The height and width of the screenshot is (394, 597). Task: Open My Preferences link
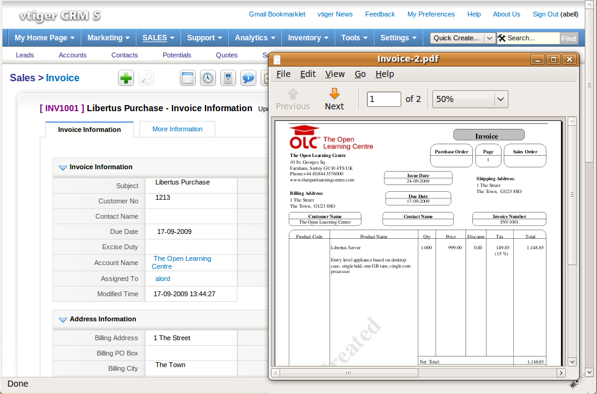(x=431, y=14)
